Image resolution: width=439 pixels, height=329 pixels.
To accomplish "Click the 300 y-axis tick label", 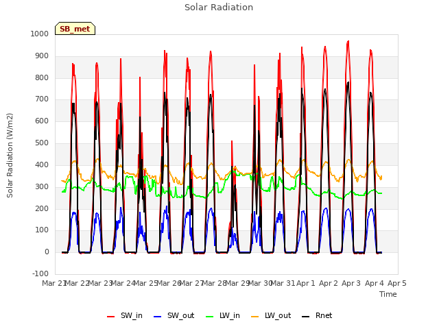I will (42, 186).
